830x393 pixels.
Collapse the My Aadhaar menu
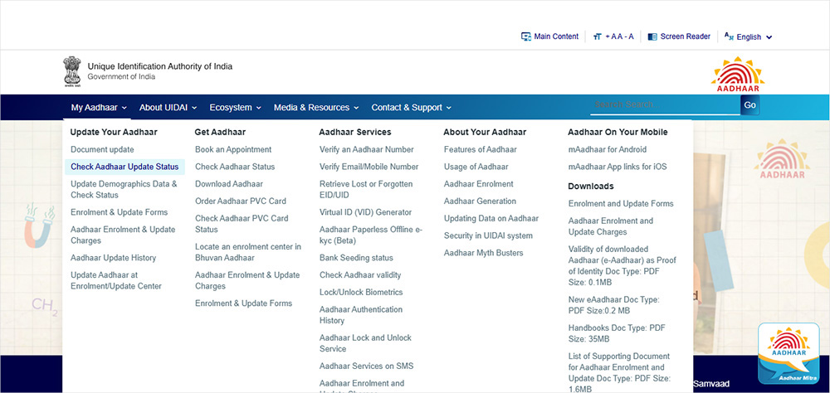pyautogui.click(x=99, y=108)
